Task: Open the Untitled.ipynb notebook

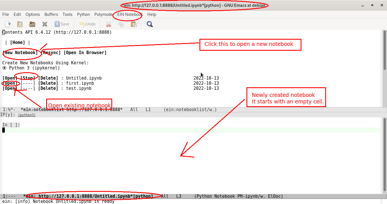Action: (x=10, y=78)
